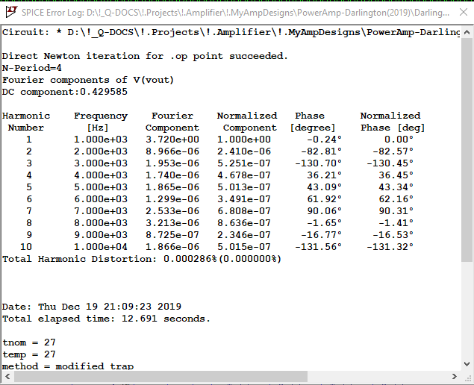Click normalized phase 62.16°
Viewport: 474px width, 385px height.
click(x=396, y=199)
